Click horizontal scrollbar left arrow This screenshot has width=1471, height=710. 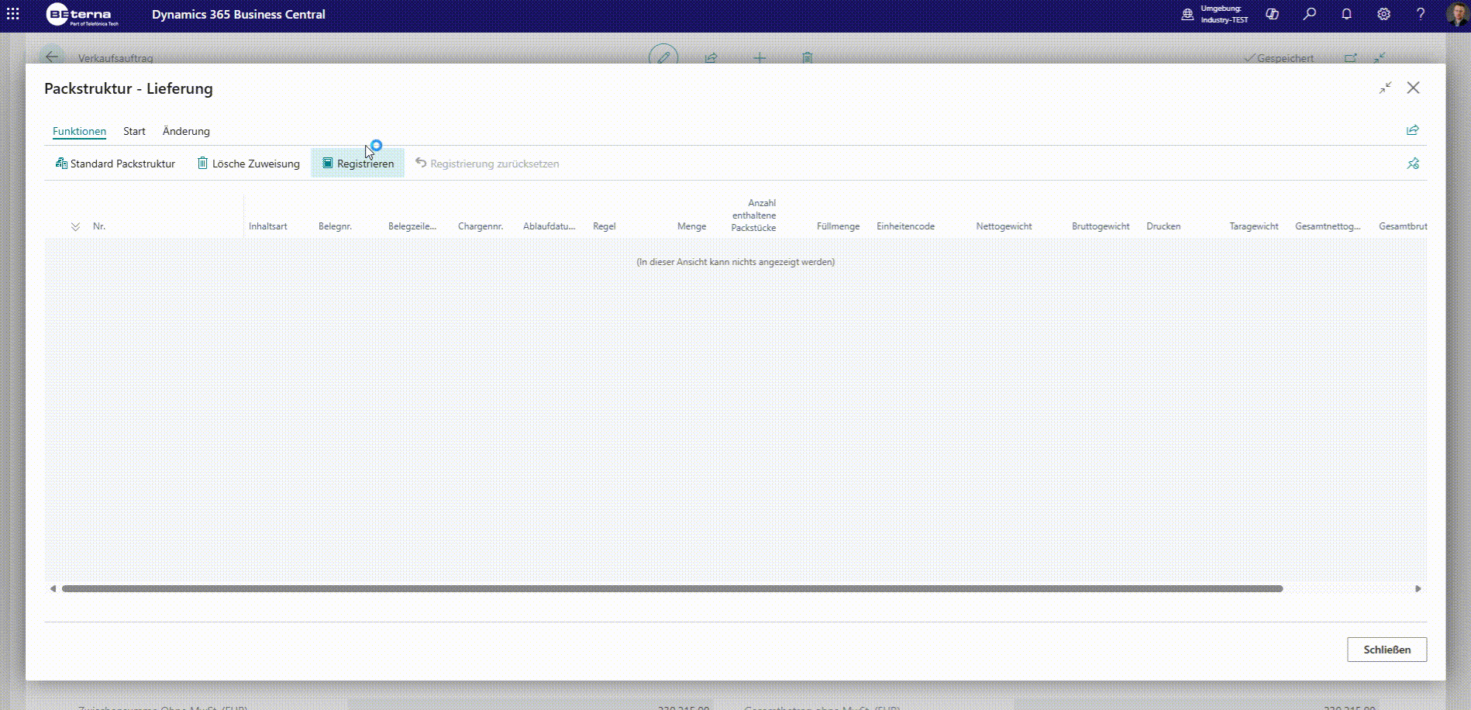[x=53, y=589]
